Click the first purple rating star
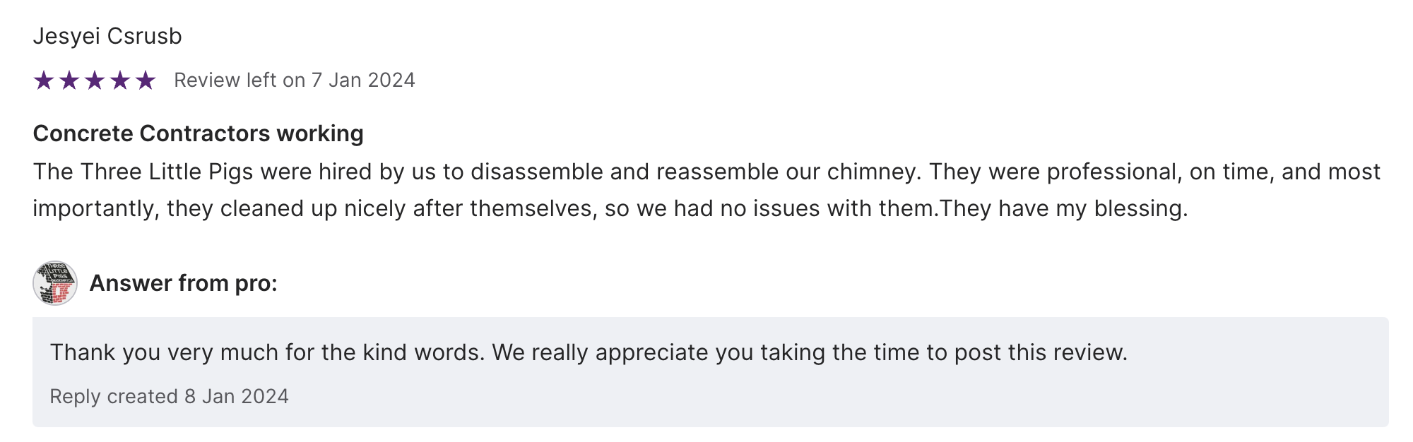The height and width of the screenshot is (442, 1413). coord(44,80)
